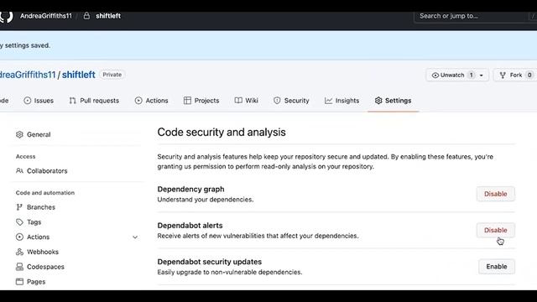This screenshot has height=302, width=537.
Task: Click the Fork icon
Action: [503, 75]
